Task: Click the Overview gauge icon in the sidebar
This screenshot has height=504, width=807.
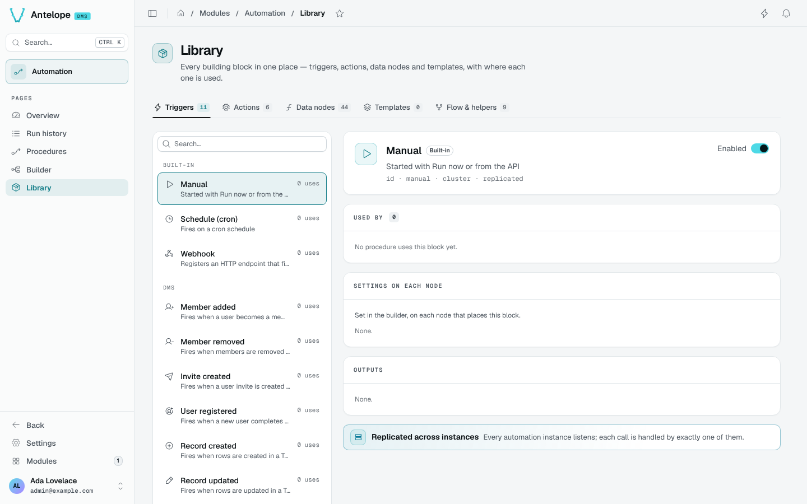Action: tap(16, 115)
